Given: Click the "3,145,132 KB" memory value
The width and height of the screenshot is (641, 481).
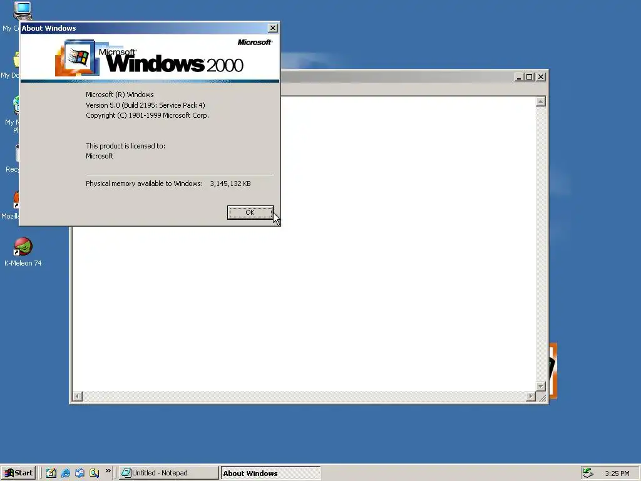Looking at the screenshot, I should (x=230, y=184).
